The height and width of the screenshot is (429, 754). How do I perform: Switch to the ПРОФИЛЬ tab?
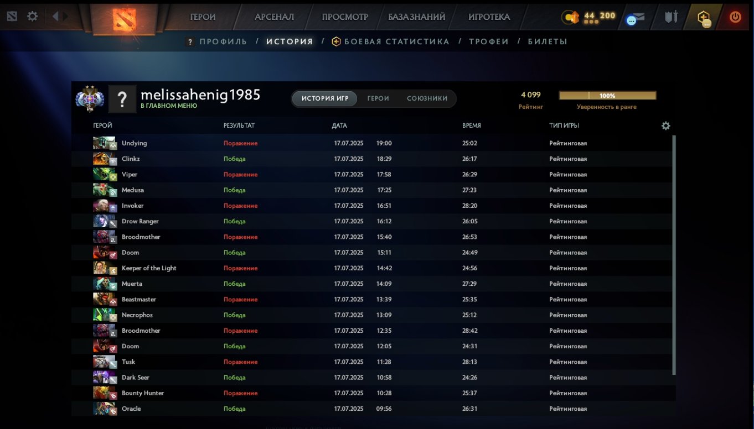pyautogui.click(x=223, y=41)
